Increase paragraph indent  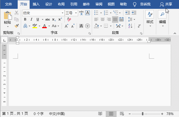134,13
